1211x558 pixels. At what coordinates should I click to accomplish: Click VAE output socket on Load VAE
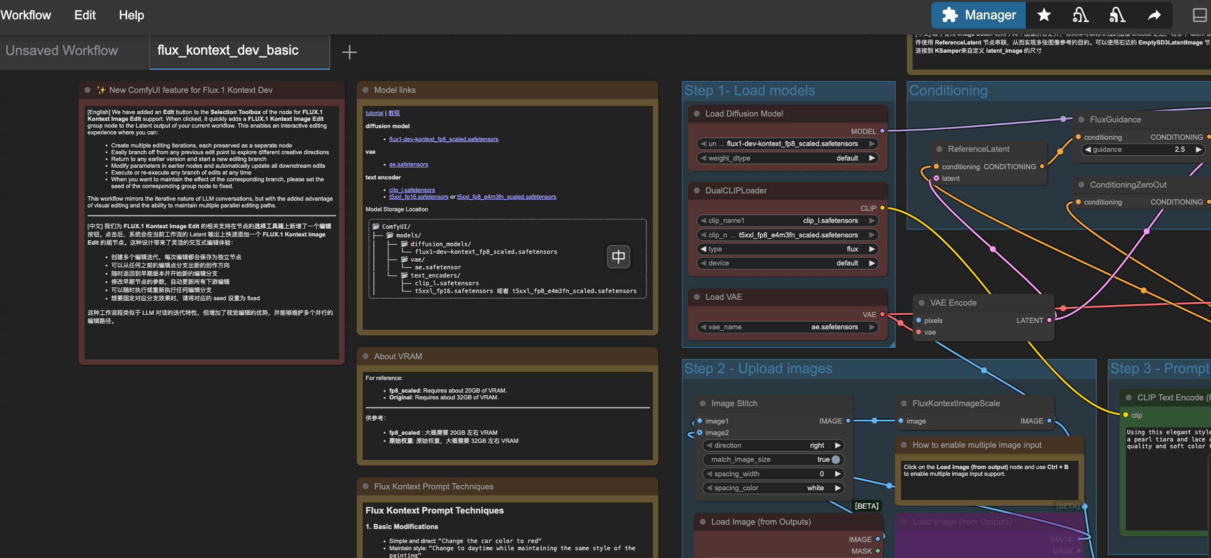(x=882, y=314)
